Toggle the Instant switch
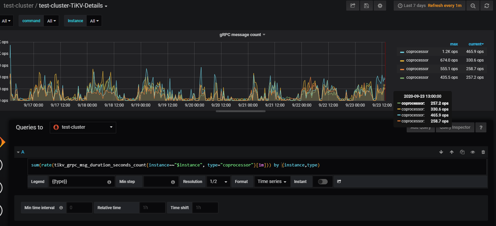Image resolution: width=496 pixels, height=226 pixels. (x=322, y=182)
